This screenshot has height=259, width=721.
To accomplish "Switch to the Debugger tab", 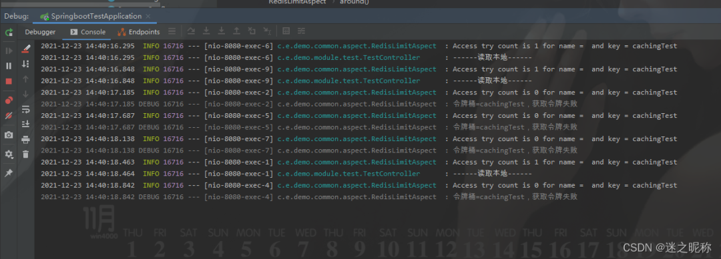I will (x=41, y=32).
